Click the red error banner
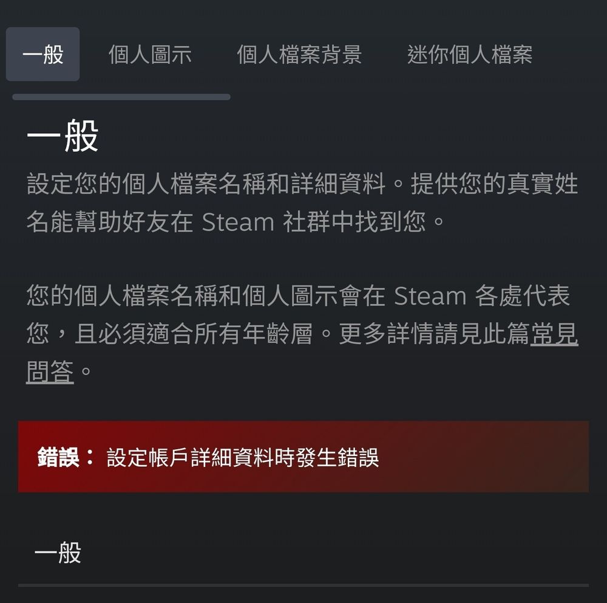Screen dimensions: 607x603 coord(303,457)
